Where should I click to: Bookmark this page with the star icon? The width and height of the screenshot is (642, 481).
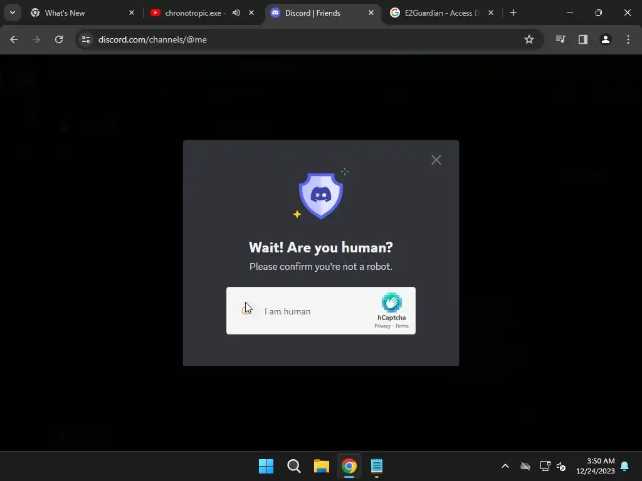(529, 39)
